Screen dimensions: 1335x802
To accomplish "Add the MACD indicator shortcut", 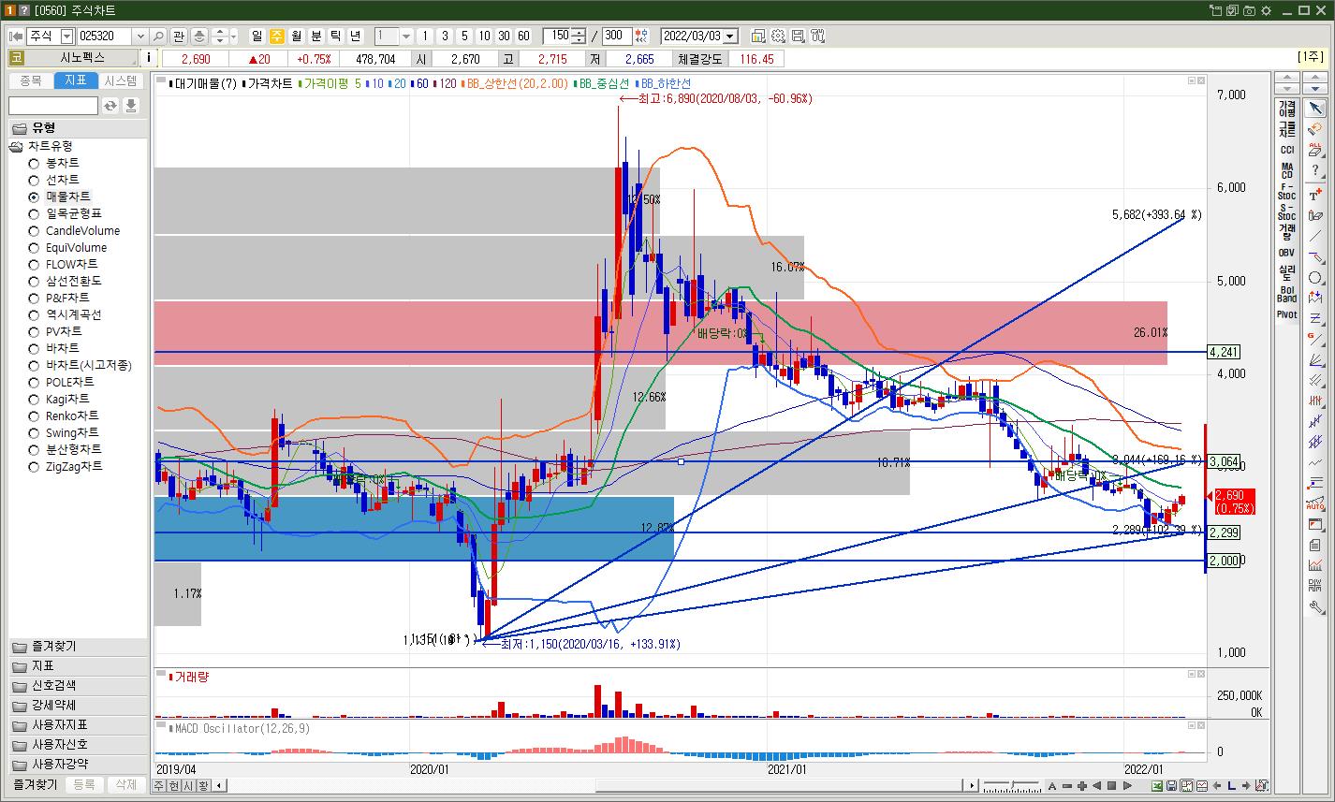I will tap(1286, 170).
